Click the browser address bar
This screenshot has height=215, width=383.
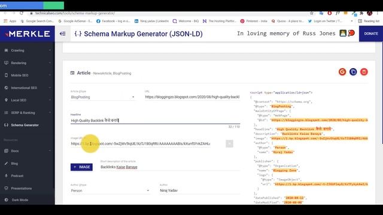169,13
